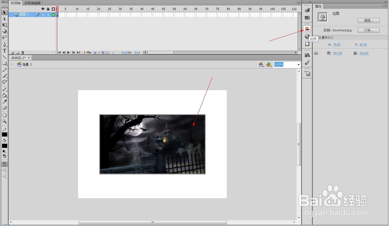Select the 未命名-2 document tab

point(20,58)
